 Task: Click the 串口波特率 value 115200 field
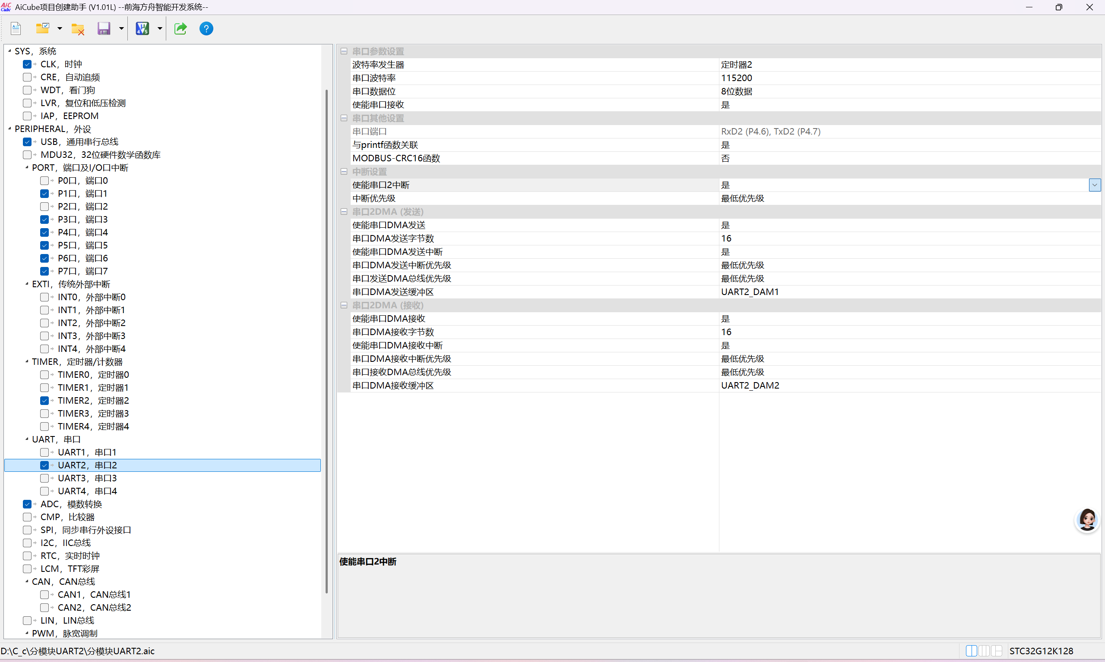point(737,78)
